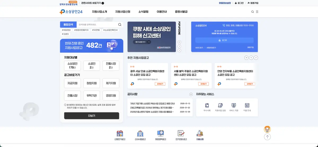Open the 우수사례 service icon
The image size is (318, 147).
click(x=207, y=105)
